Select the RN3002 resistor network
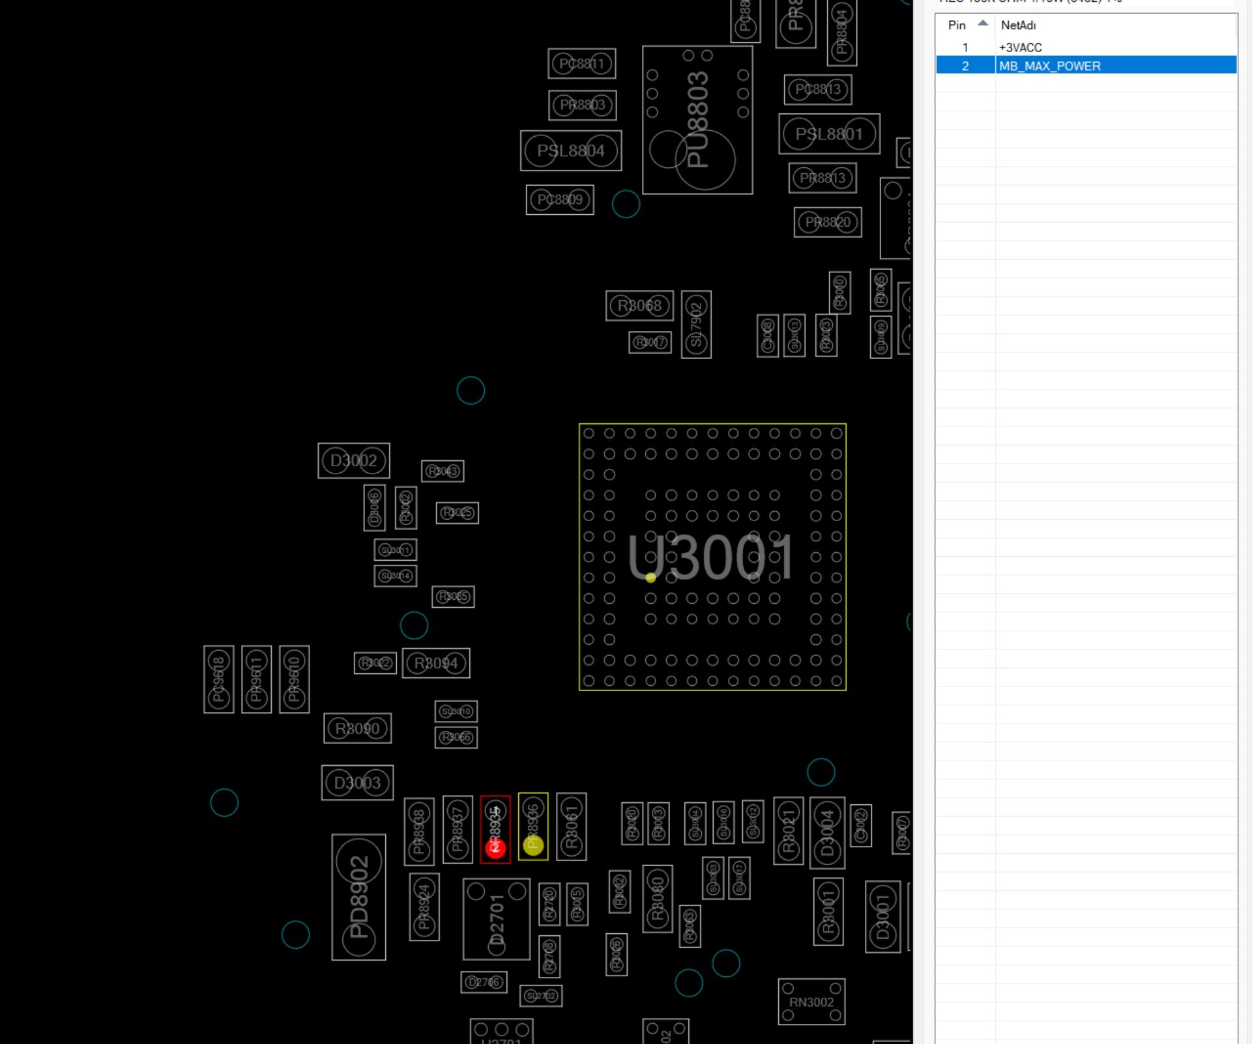Viewport: 1252px width, 1044px height. click(811, 1002)
